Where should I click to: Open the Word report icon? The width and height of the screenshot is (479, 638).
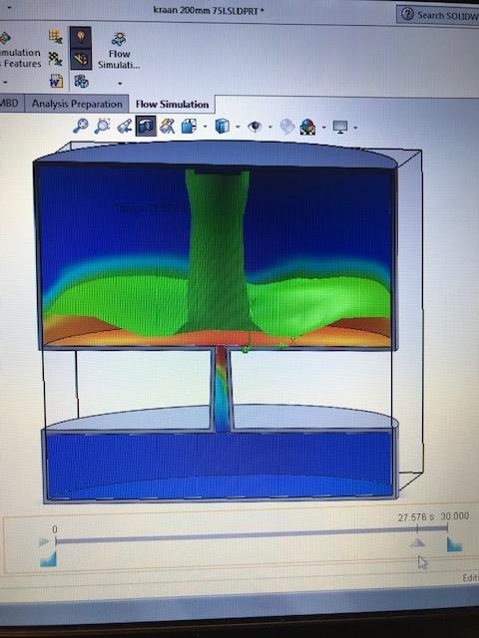(x=56, y=81)
